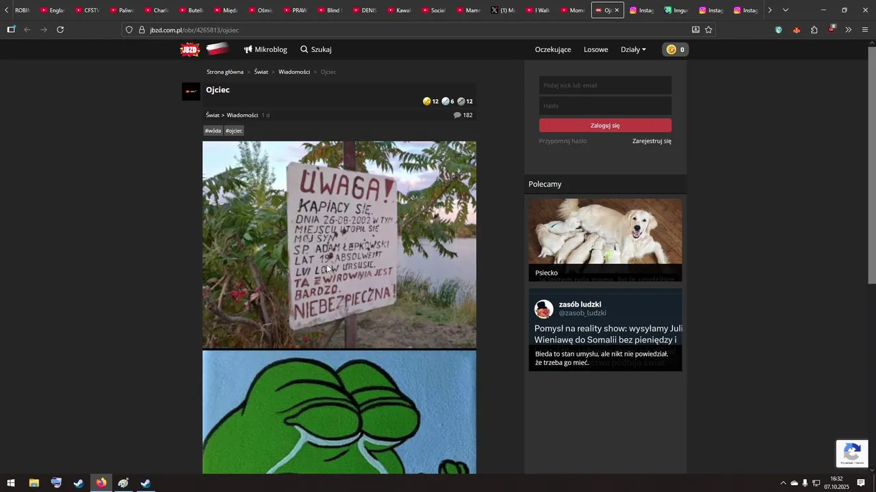Switch to the X (1) tab
Viewport: 876px width, 492px height.
coord(503,10)
